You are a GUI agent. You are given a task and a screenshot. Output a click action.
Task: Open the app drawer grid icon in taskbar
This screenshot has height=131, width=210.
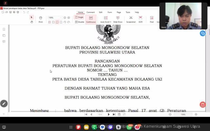click(71, 127)
